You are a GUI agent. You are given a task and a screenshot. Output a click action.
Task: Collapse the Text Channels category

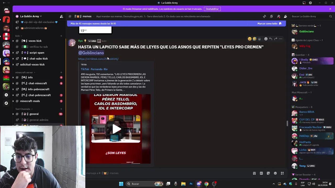pos(24,109)
